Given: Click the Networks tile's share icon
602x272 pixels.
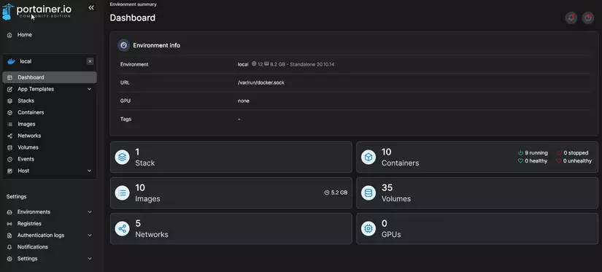Looking at the screenshot, I should coord(122,229).
